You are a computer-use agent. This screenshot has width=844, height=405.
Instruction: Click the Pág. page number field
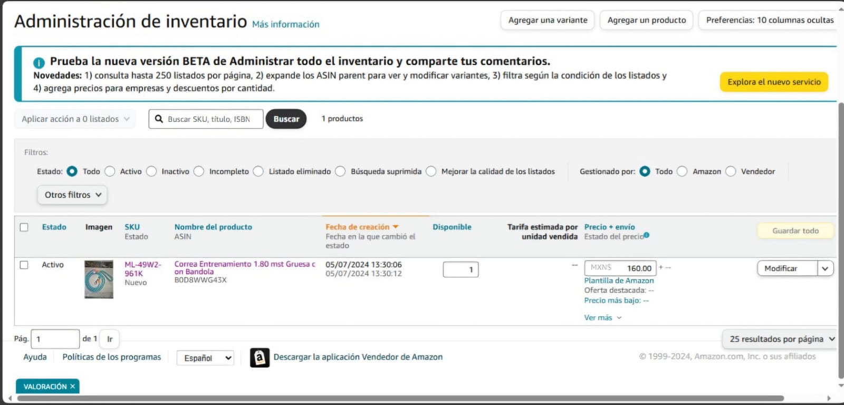[x=55, y=339]
